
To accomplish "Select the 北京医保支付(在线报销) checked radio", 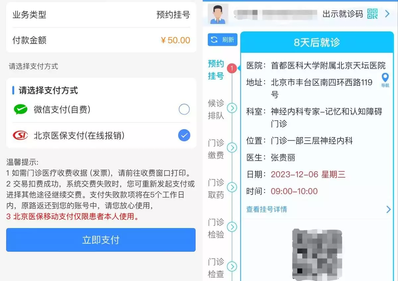I will click(184, 135).
